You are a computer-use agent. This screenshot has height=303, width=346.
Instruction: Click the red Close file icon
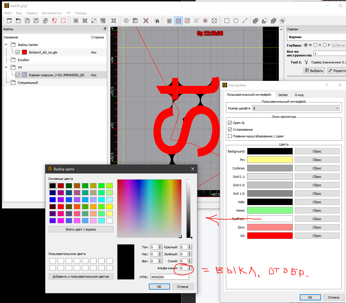pos(63,21)
